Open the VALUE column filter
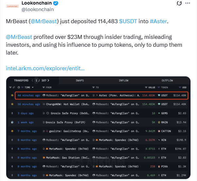 tap(146, 88)
